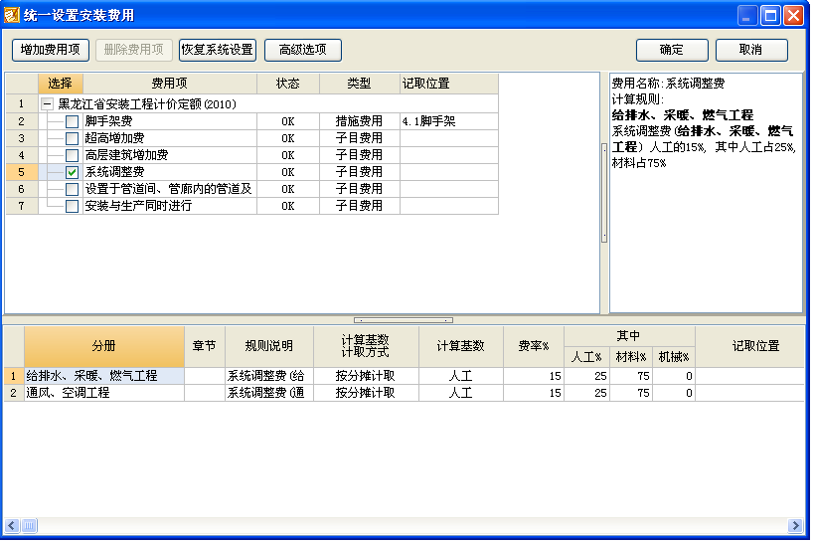The width and height of the screenshot is (816, 542).
Task: Confirm with the 确定 button
Action: (672, 50)
